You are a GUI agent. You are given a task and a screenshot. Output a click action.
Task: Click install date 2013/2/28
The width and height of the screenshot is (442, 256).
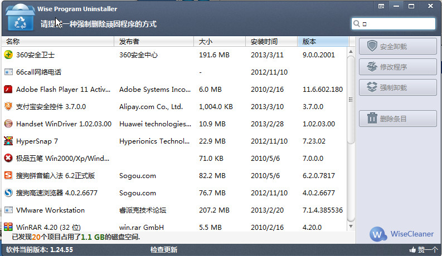[x=267, y=124]
